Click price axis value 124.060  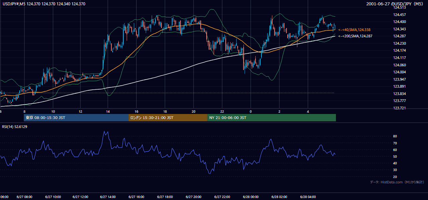click(399, 65)
